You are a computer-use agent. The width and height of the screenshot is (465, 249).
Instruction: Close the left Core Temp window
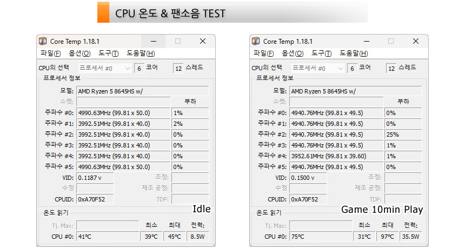click(x=202, y=42)
